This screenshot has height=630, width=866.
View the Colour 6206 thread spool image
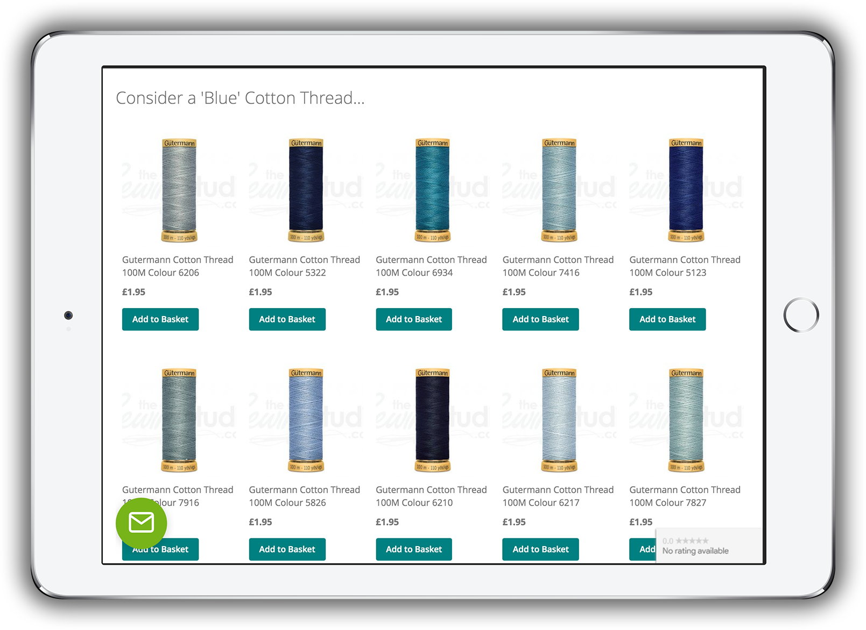[x=179, y=190]
